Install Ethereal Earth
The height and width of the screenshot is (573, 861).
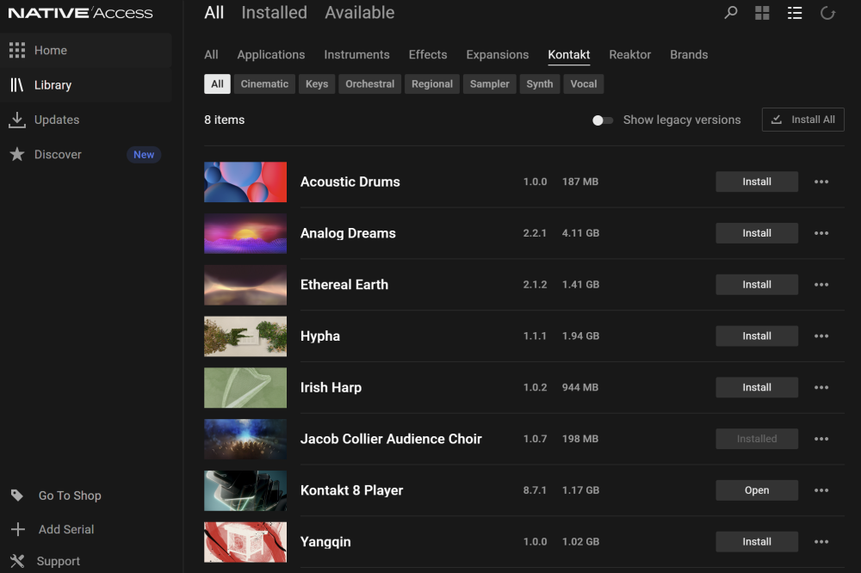(757, 284)
